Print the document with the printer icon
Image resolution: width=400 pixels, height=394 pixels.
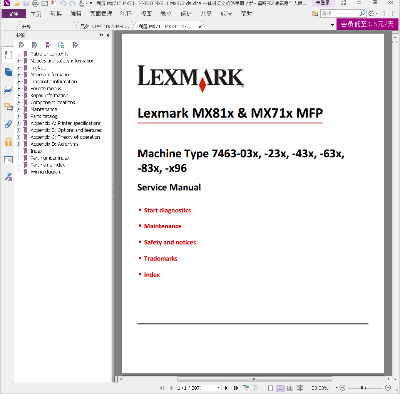click(x=35, y=3)
